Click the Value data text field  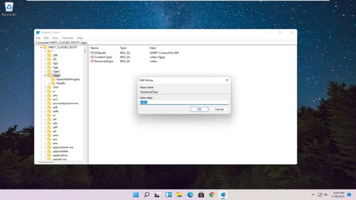tap(184, 102)
